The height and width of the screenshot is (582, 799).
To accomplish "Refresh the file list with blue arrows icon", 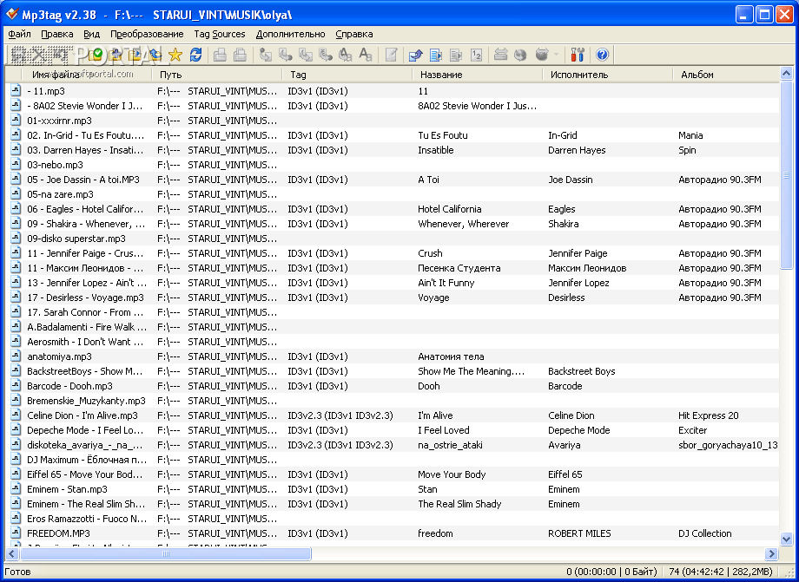I will [x=196, y=55].
